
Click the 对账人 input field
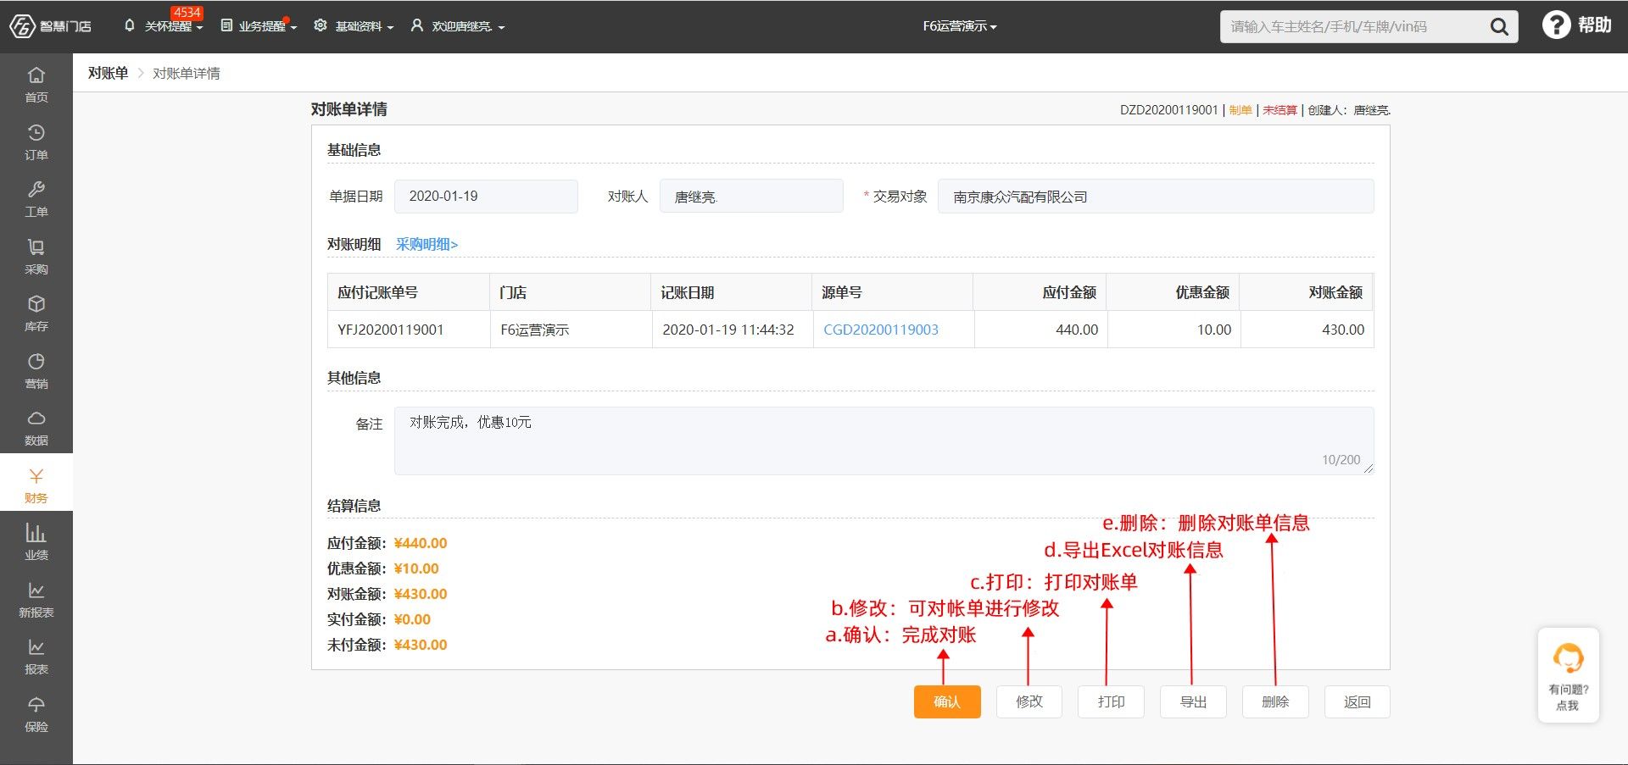[751, 196]
